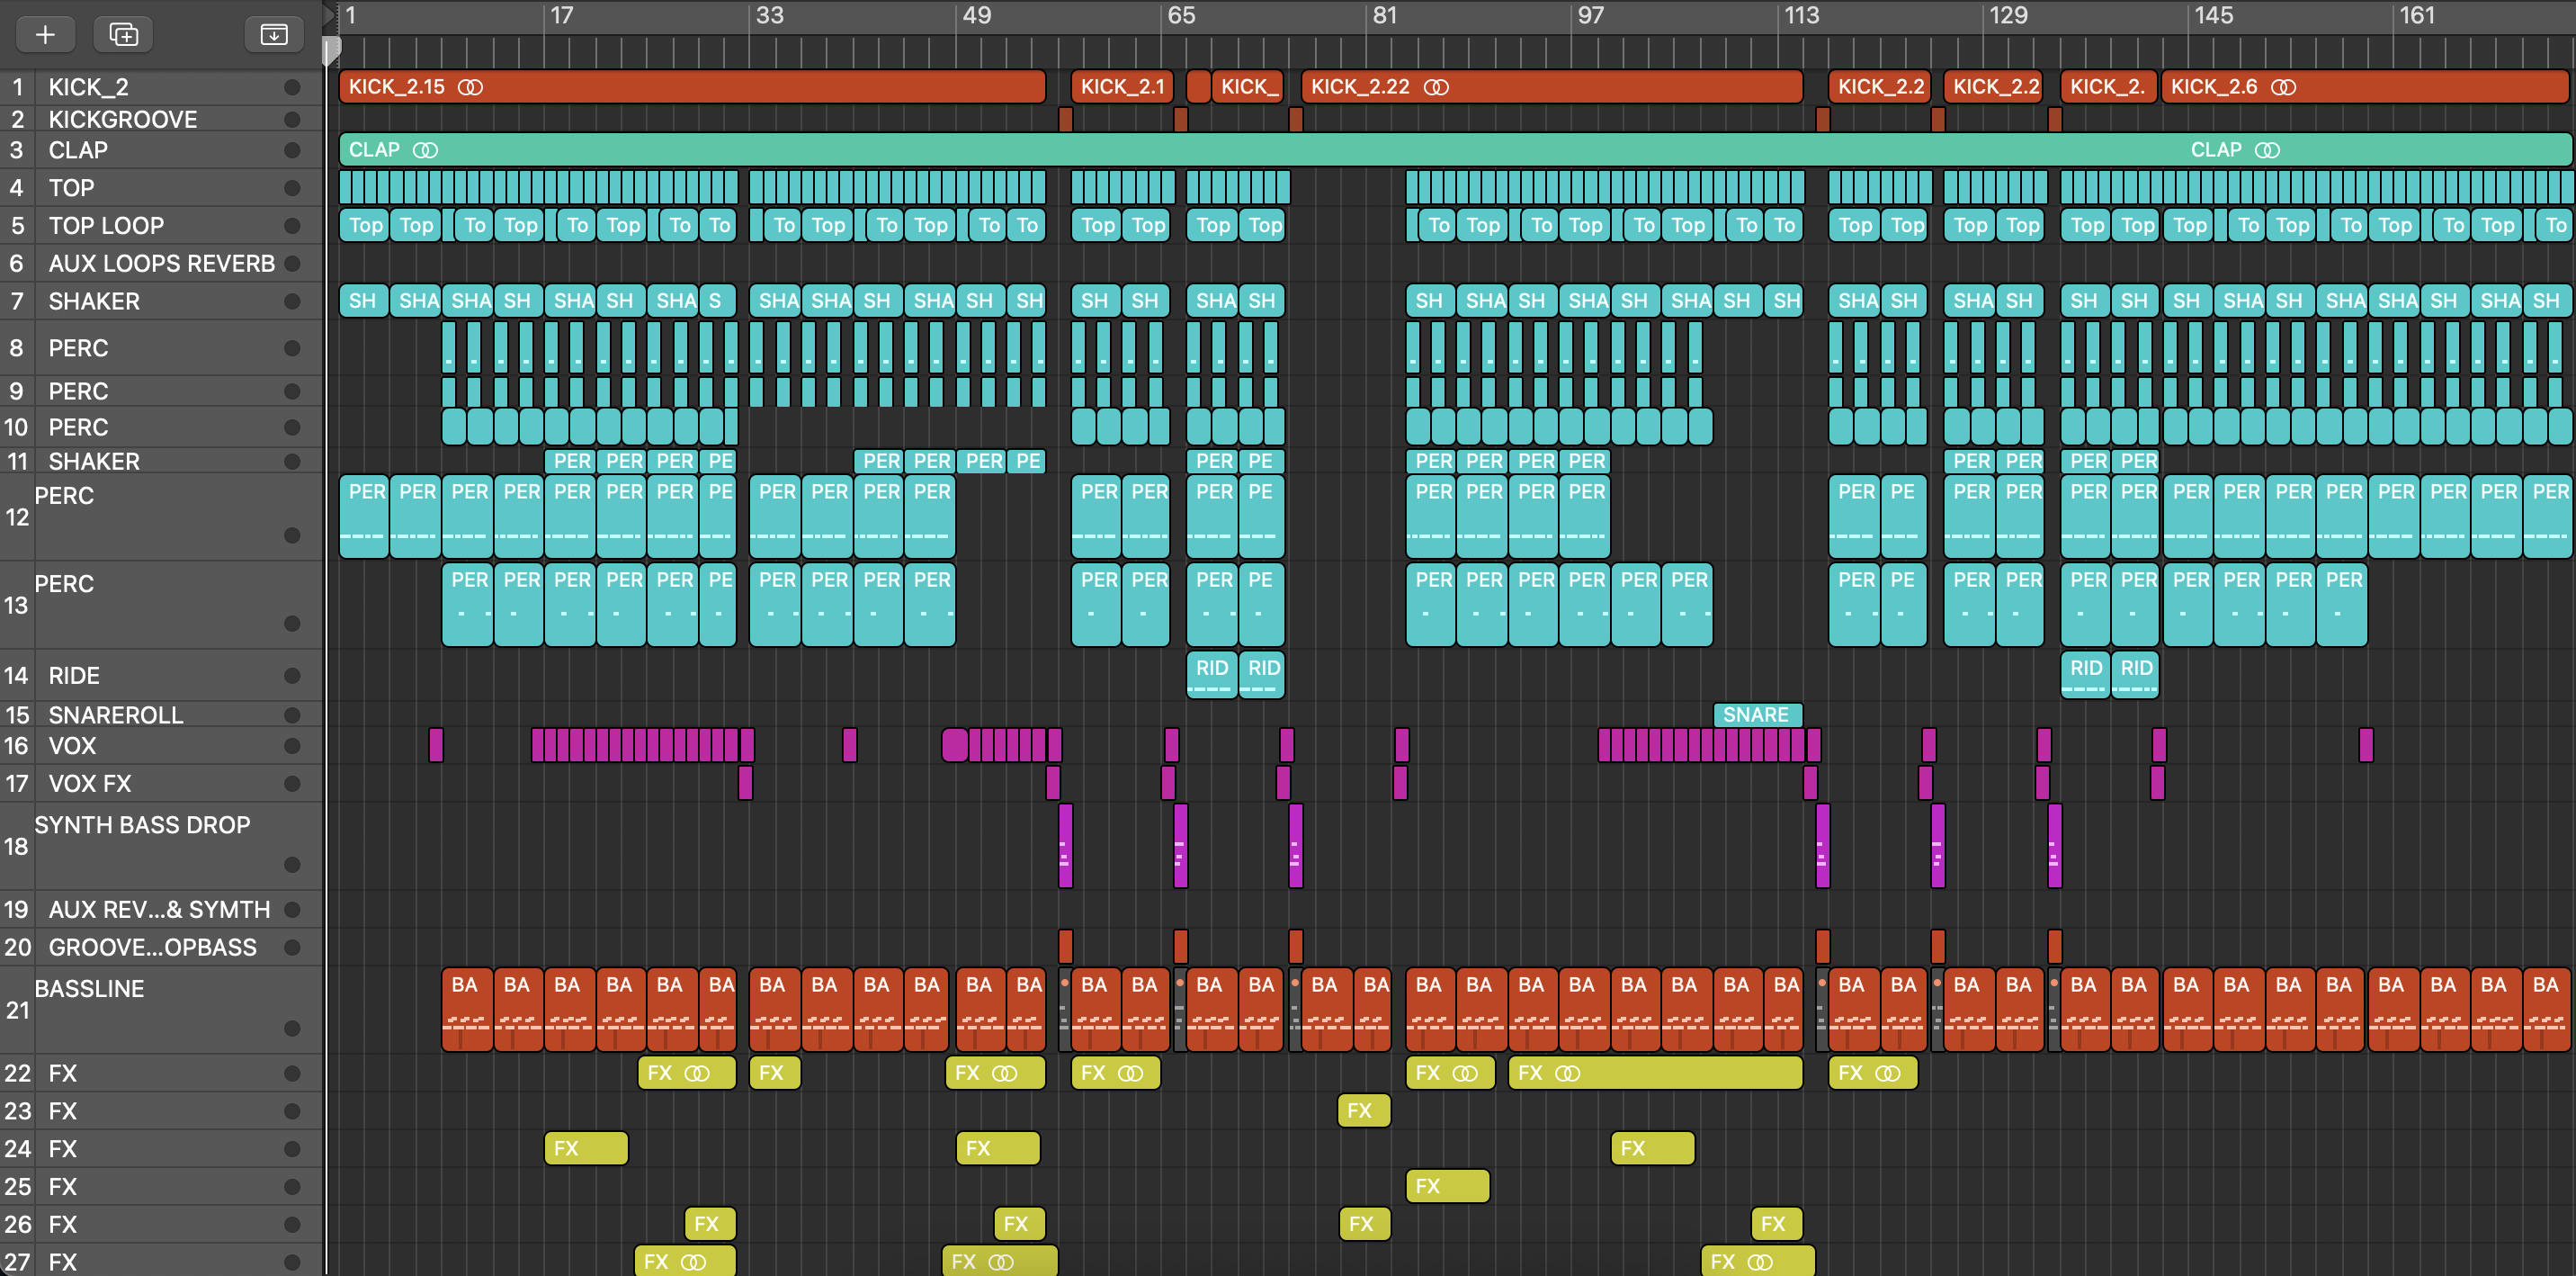Select the AUX LOOPS REVERB track header

pos(160,263)
